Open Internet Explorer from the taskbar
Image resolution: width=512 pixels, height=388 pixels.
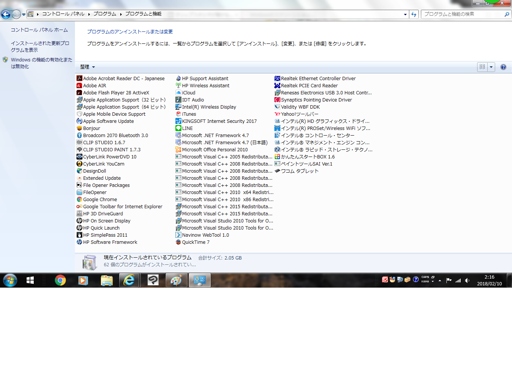tap(129, 280)
